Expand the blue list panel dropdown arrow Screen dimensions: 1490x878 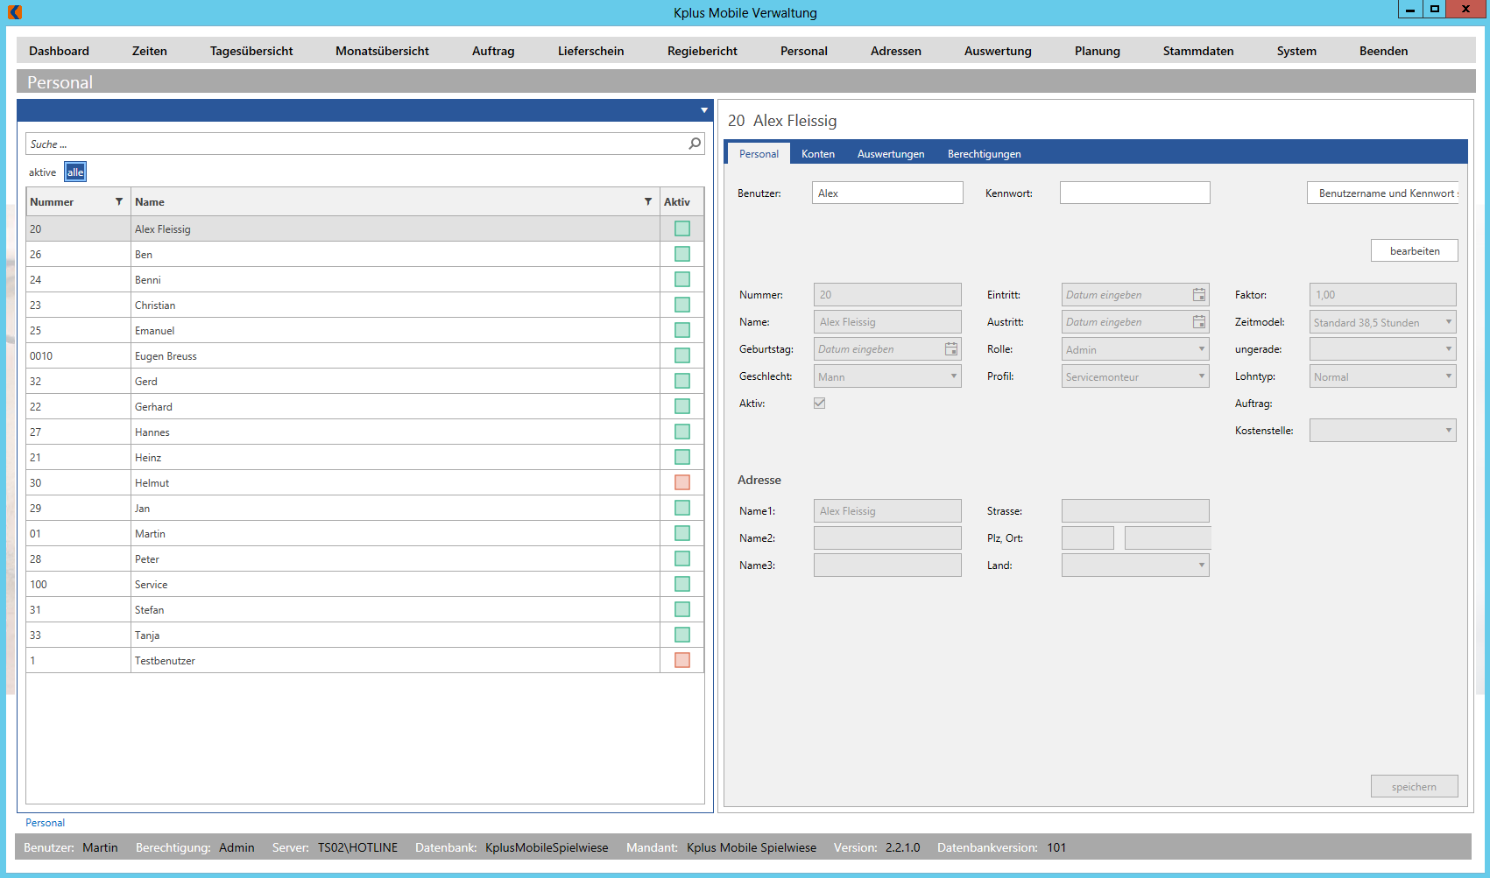pos(704,110)
